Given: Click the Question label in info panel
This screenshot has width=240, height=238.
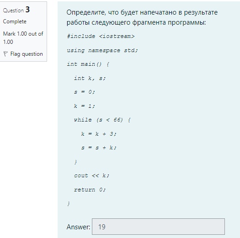Looking at the screenshot, I should pyautogui.click(x=13, y=11).
